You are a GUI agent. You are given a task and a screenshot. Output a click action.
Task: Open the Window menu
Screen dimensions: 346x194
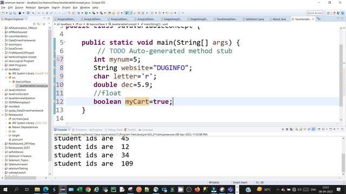(x=85, y=8)
